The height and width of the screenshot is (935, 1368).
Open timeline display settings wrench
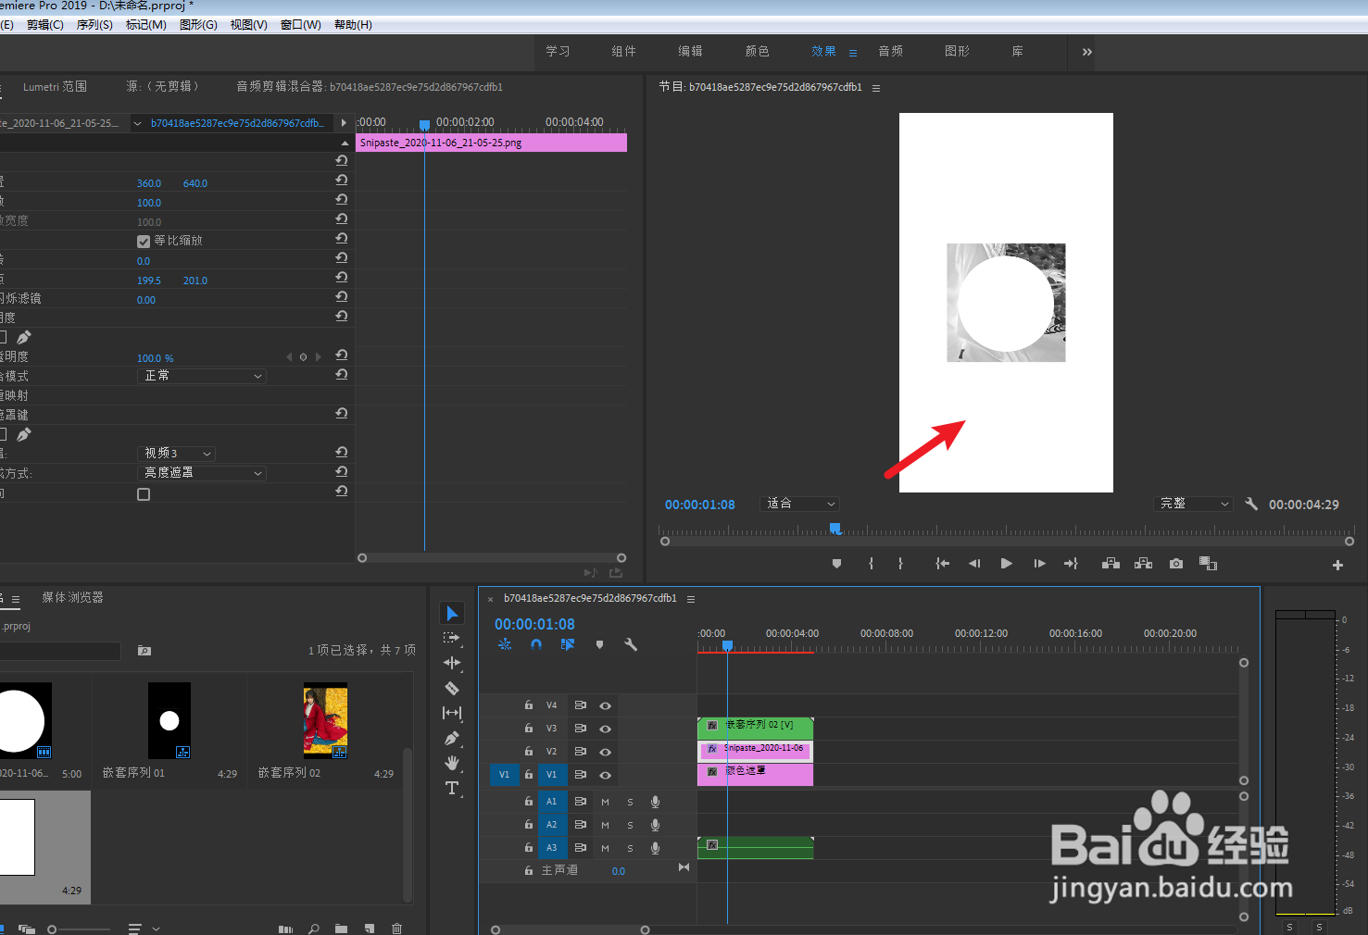click(631, 644)
